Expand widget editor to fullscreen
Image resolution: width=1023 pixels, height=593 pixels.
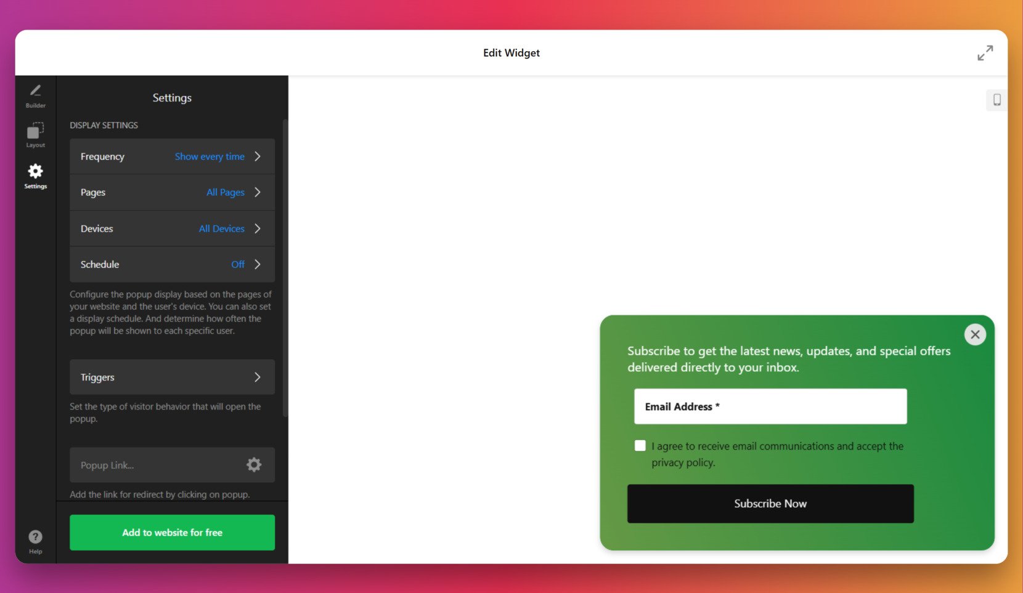pos(985,53)
